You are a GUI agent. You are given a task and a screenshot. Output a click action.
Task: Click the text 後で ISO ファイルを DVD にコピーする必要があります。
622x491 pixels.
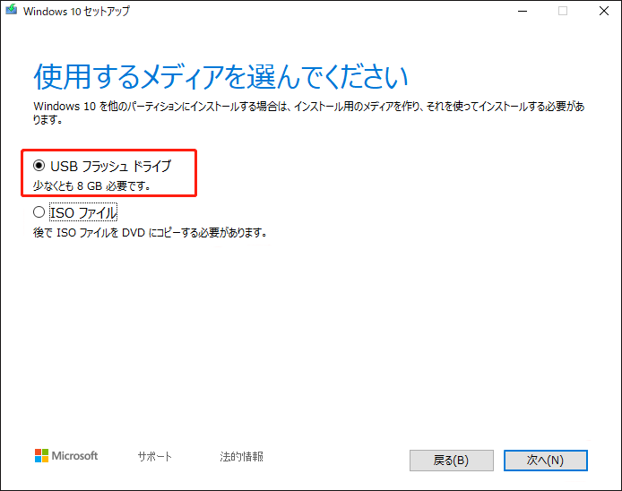click(x=150, y=232)
